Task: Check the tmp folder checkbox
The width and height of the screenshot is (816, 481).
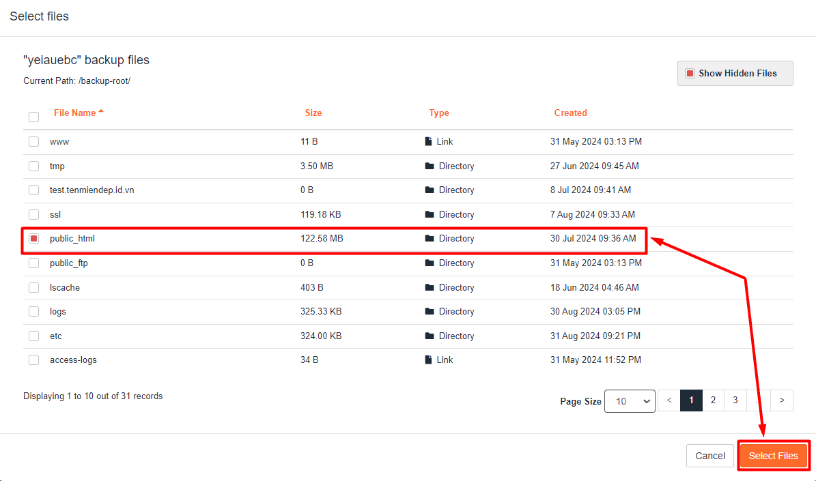Action: pos(33,165)
